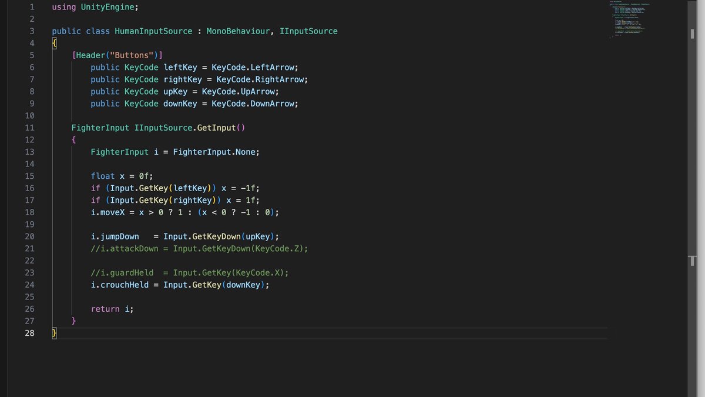Click KeyCode.UpArrow value

(238, 92)
